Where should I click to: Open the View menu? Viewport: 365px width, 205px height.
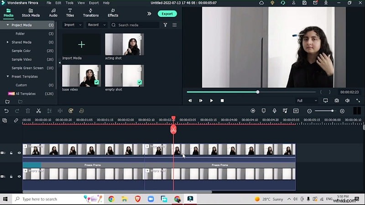point(81,3)
